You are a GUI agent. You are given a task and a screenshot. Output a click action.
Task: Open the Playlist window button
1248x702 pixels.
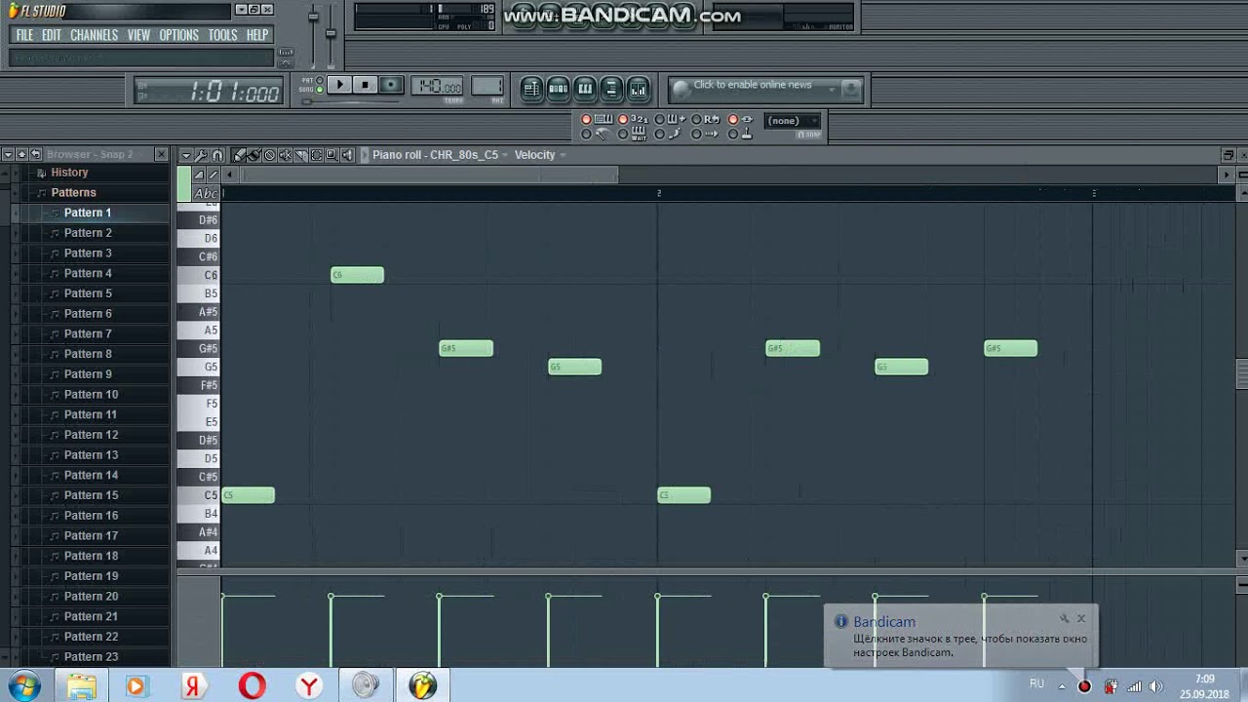tap(531, 89)
